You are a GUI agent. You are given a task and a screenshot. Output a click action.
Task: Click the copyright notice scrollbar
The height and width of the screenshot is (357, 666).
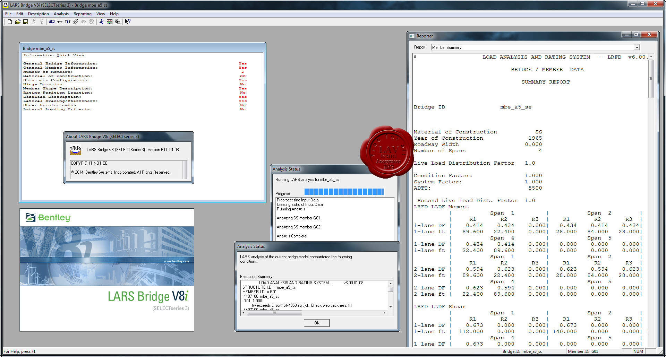(x=185, y=169)
